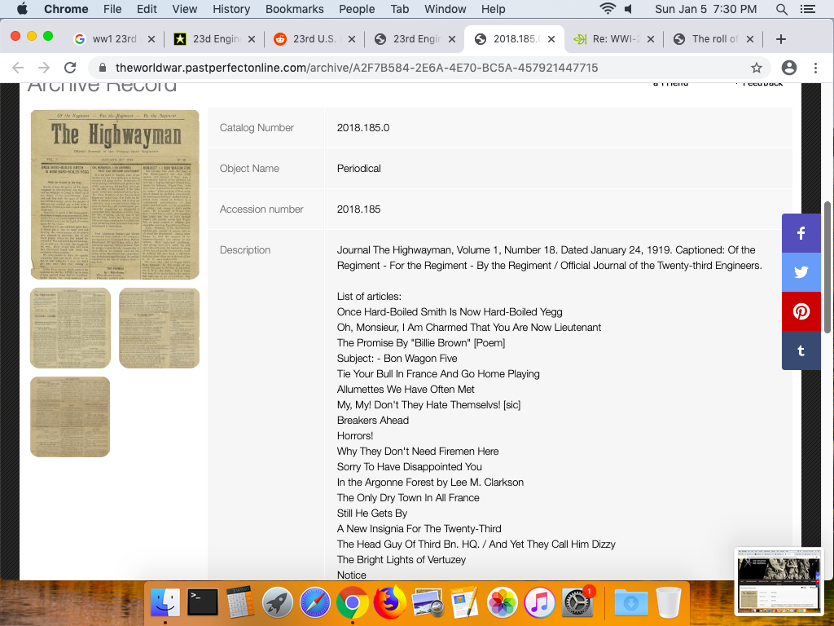834x626 pixels.
Task: Open the Chrome profile account icon
Action: pyautogui.click(x=788, y=68)
